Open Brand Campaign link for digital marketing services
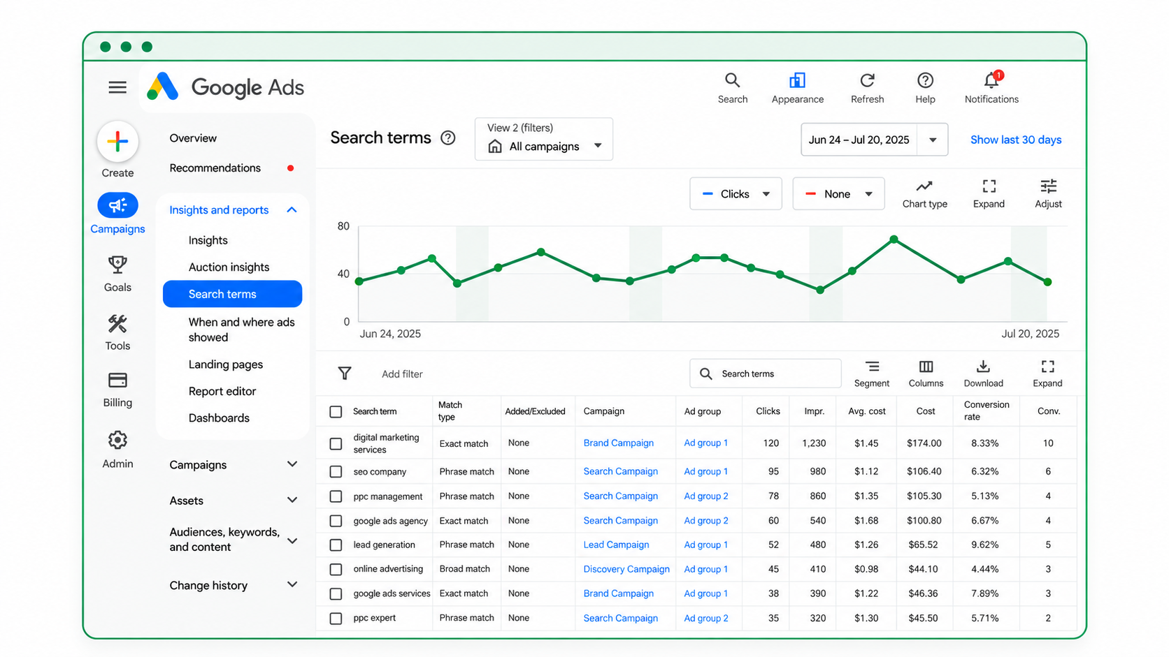The width and height of the screenshot is (1169, 657). pos(618,443)
